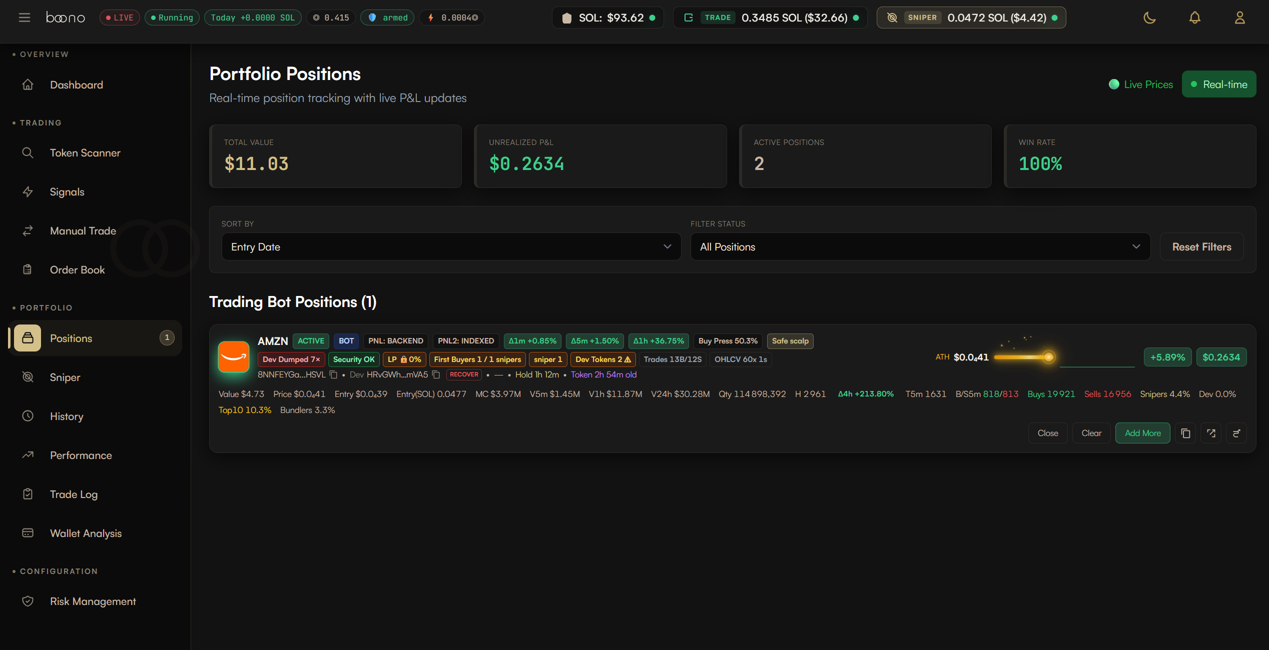1269x650 pixels.
Task: Click the 0.415 target chip
Action: (x=331, y=17)
